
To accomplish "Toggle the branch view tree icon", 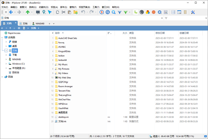I will pos(136,12).
